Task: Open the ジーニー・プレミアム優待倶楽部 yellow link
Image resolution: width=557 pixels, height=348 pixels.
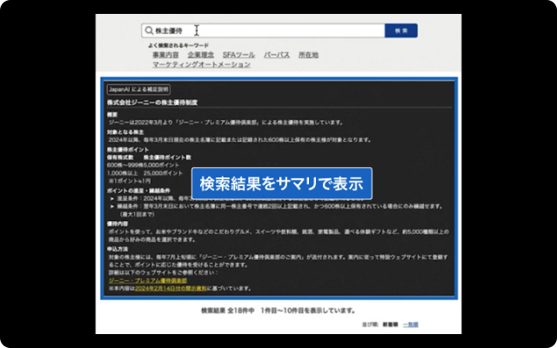Action: pos(148,280)
